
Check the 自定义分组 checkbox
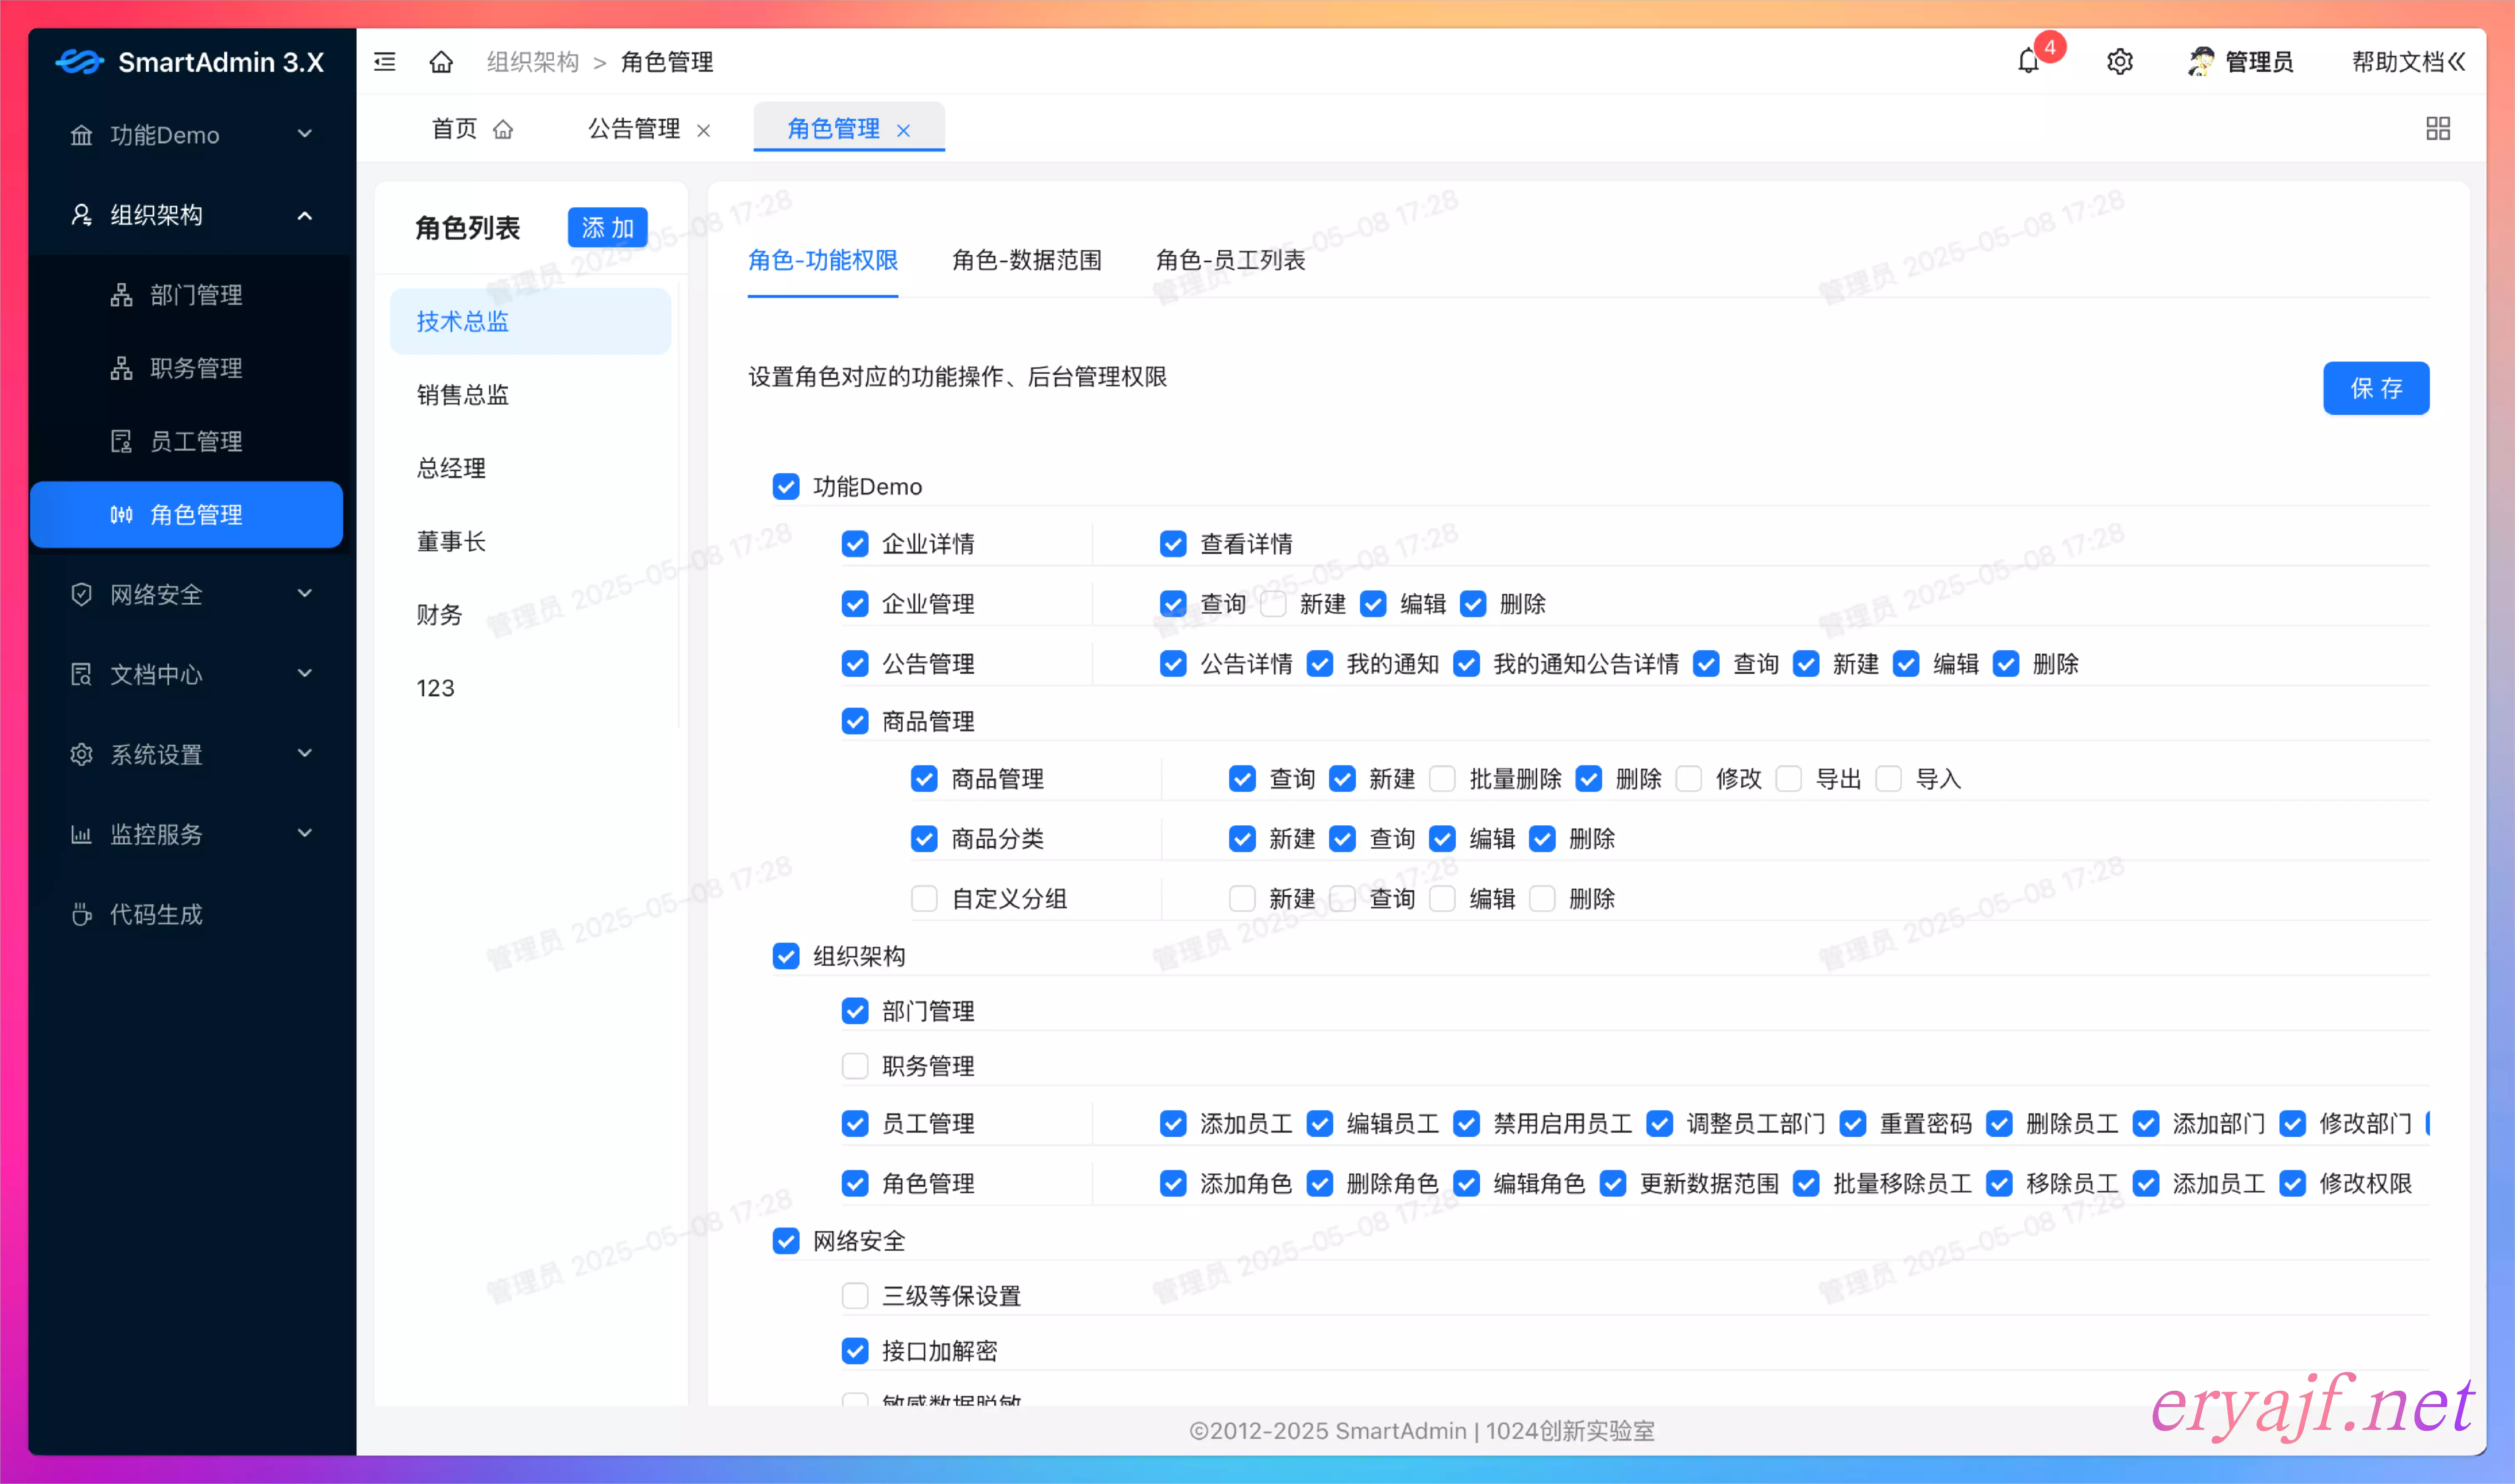click(x=924, y=899)
